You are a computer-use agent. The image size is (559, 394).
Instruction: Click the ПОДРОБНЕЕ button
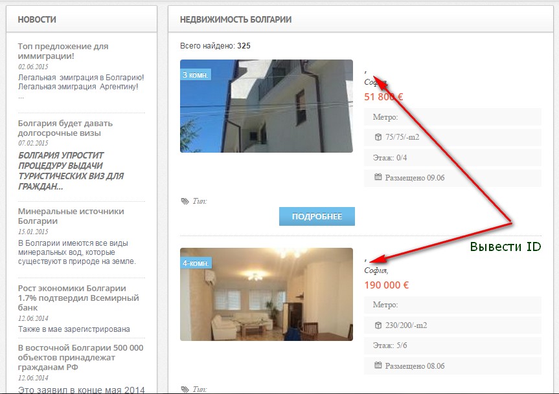coord(317,216)
